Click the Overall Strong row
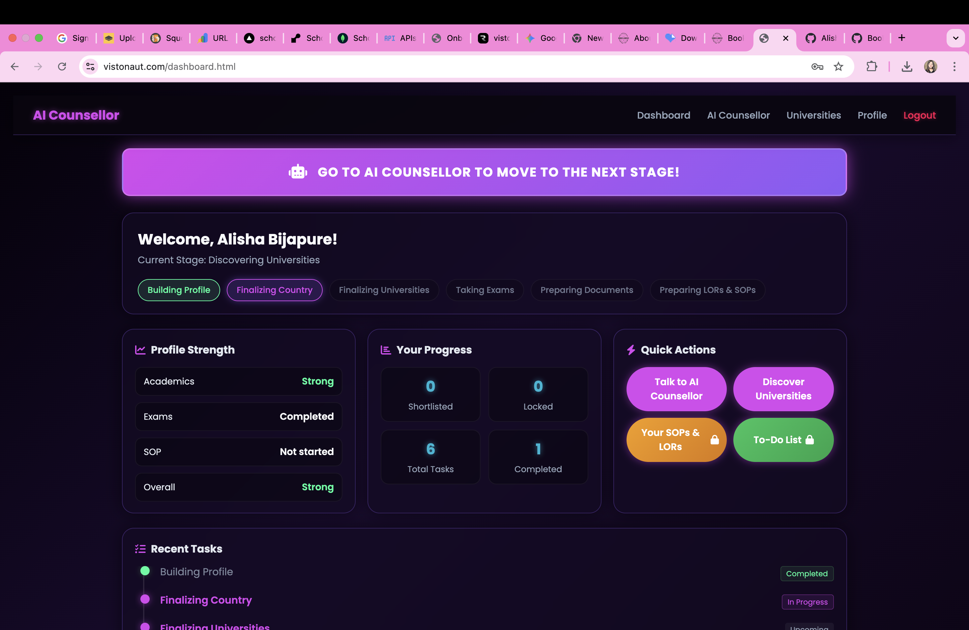 [239, 487]
